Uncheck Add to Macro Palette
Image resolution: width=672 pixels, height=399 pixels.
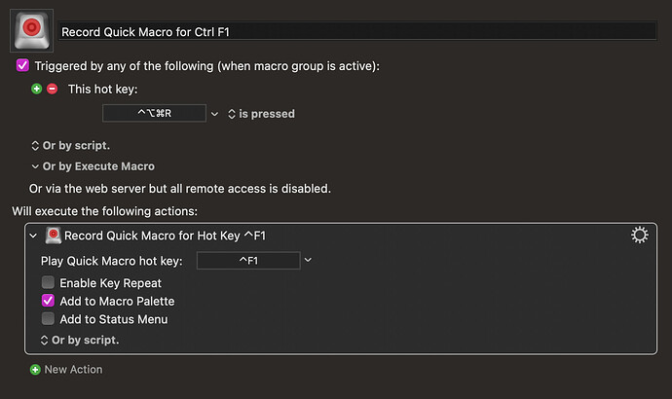(48, 301)
